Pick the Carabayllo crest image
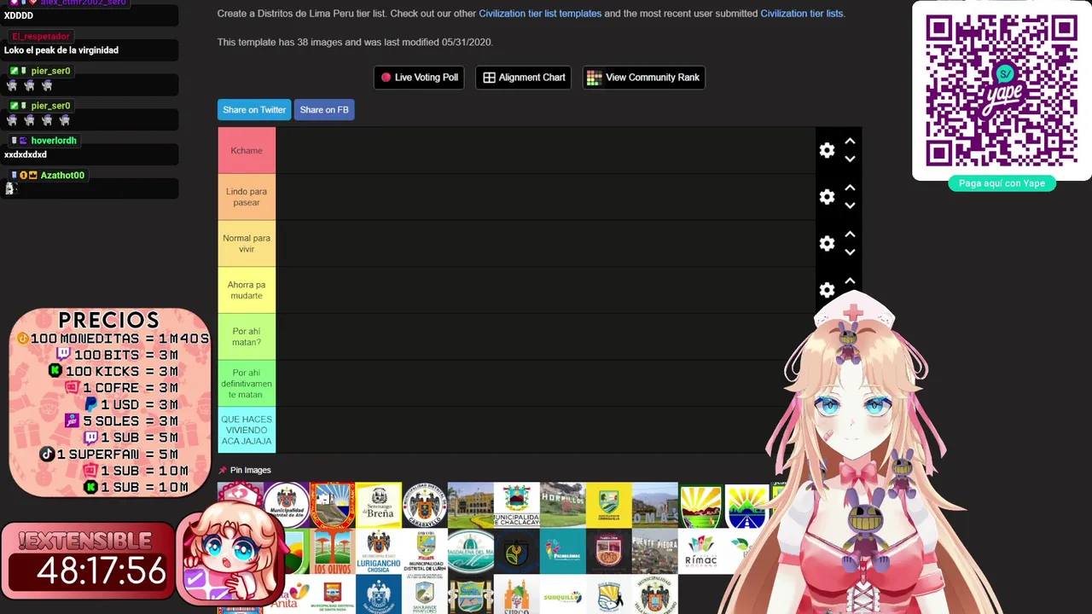Image resolution: width=1092 pixels, height=614 pixels. pyautogui.click(x=425, y=505)
